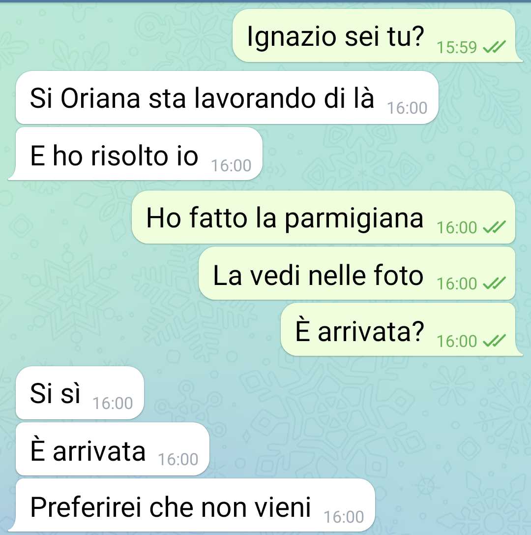The image size is (531, 535).
Task: Click the 'Ho fatto la parmigiana' bubble
Action: point(324,217)
